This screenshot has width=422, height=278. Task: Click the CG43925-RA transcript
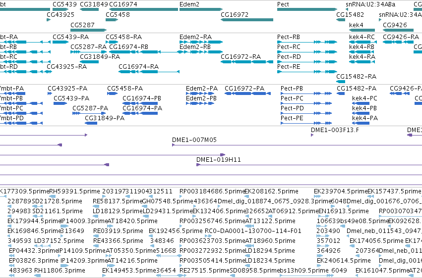[x=49, y=72]
